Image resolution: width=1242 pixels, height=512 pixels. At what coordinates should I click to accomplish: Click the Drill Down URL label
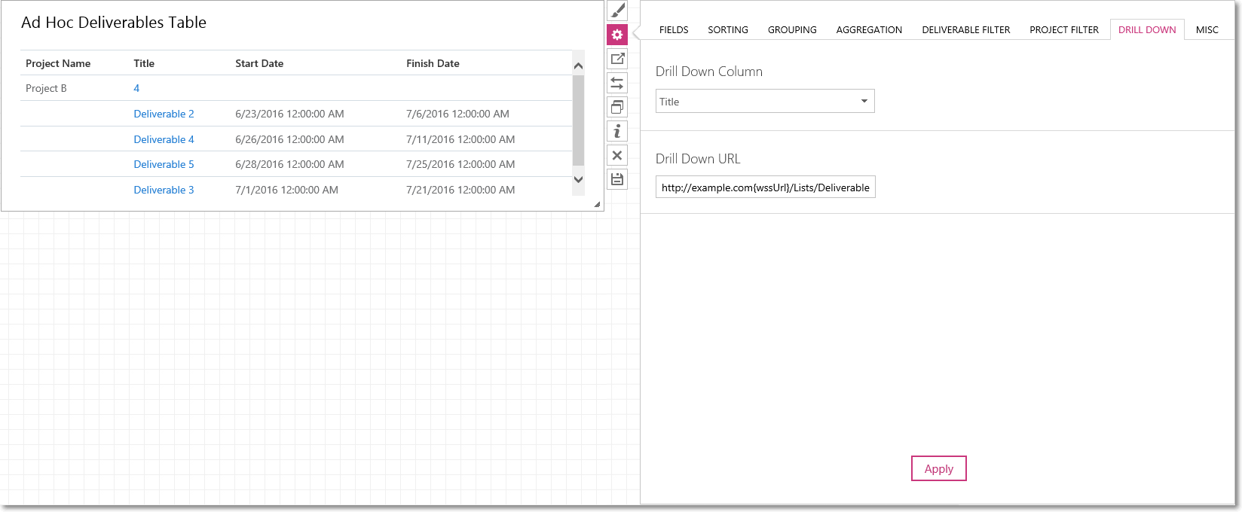[x=698, y=159]
